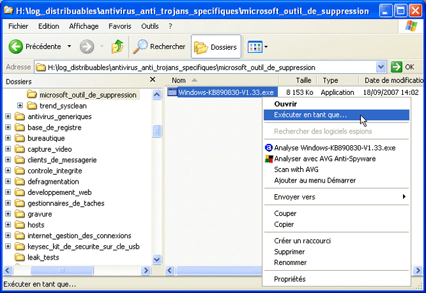Expand the antivirus_generiques folder node
This screenshot has height=293, width=426.
click(x=8, y=116)
